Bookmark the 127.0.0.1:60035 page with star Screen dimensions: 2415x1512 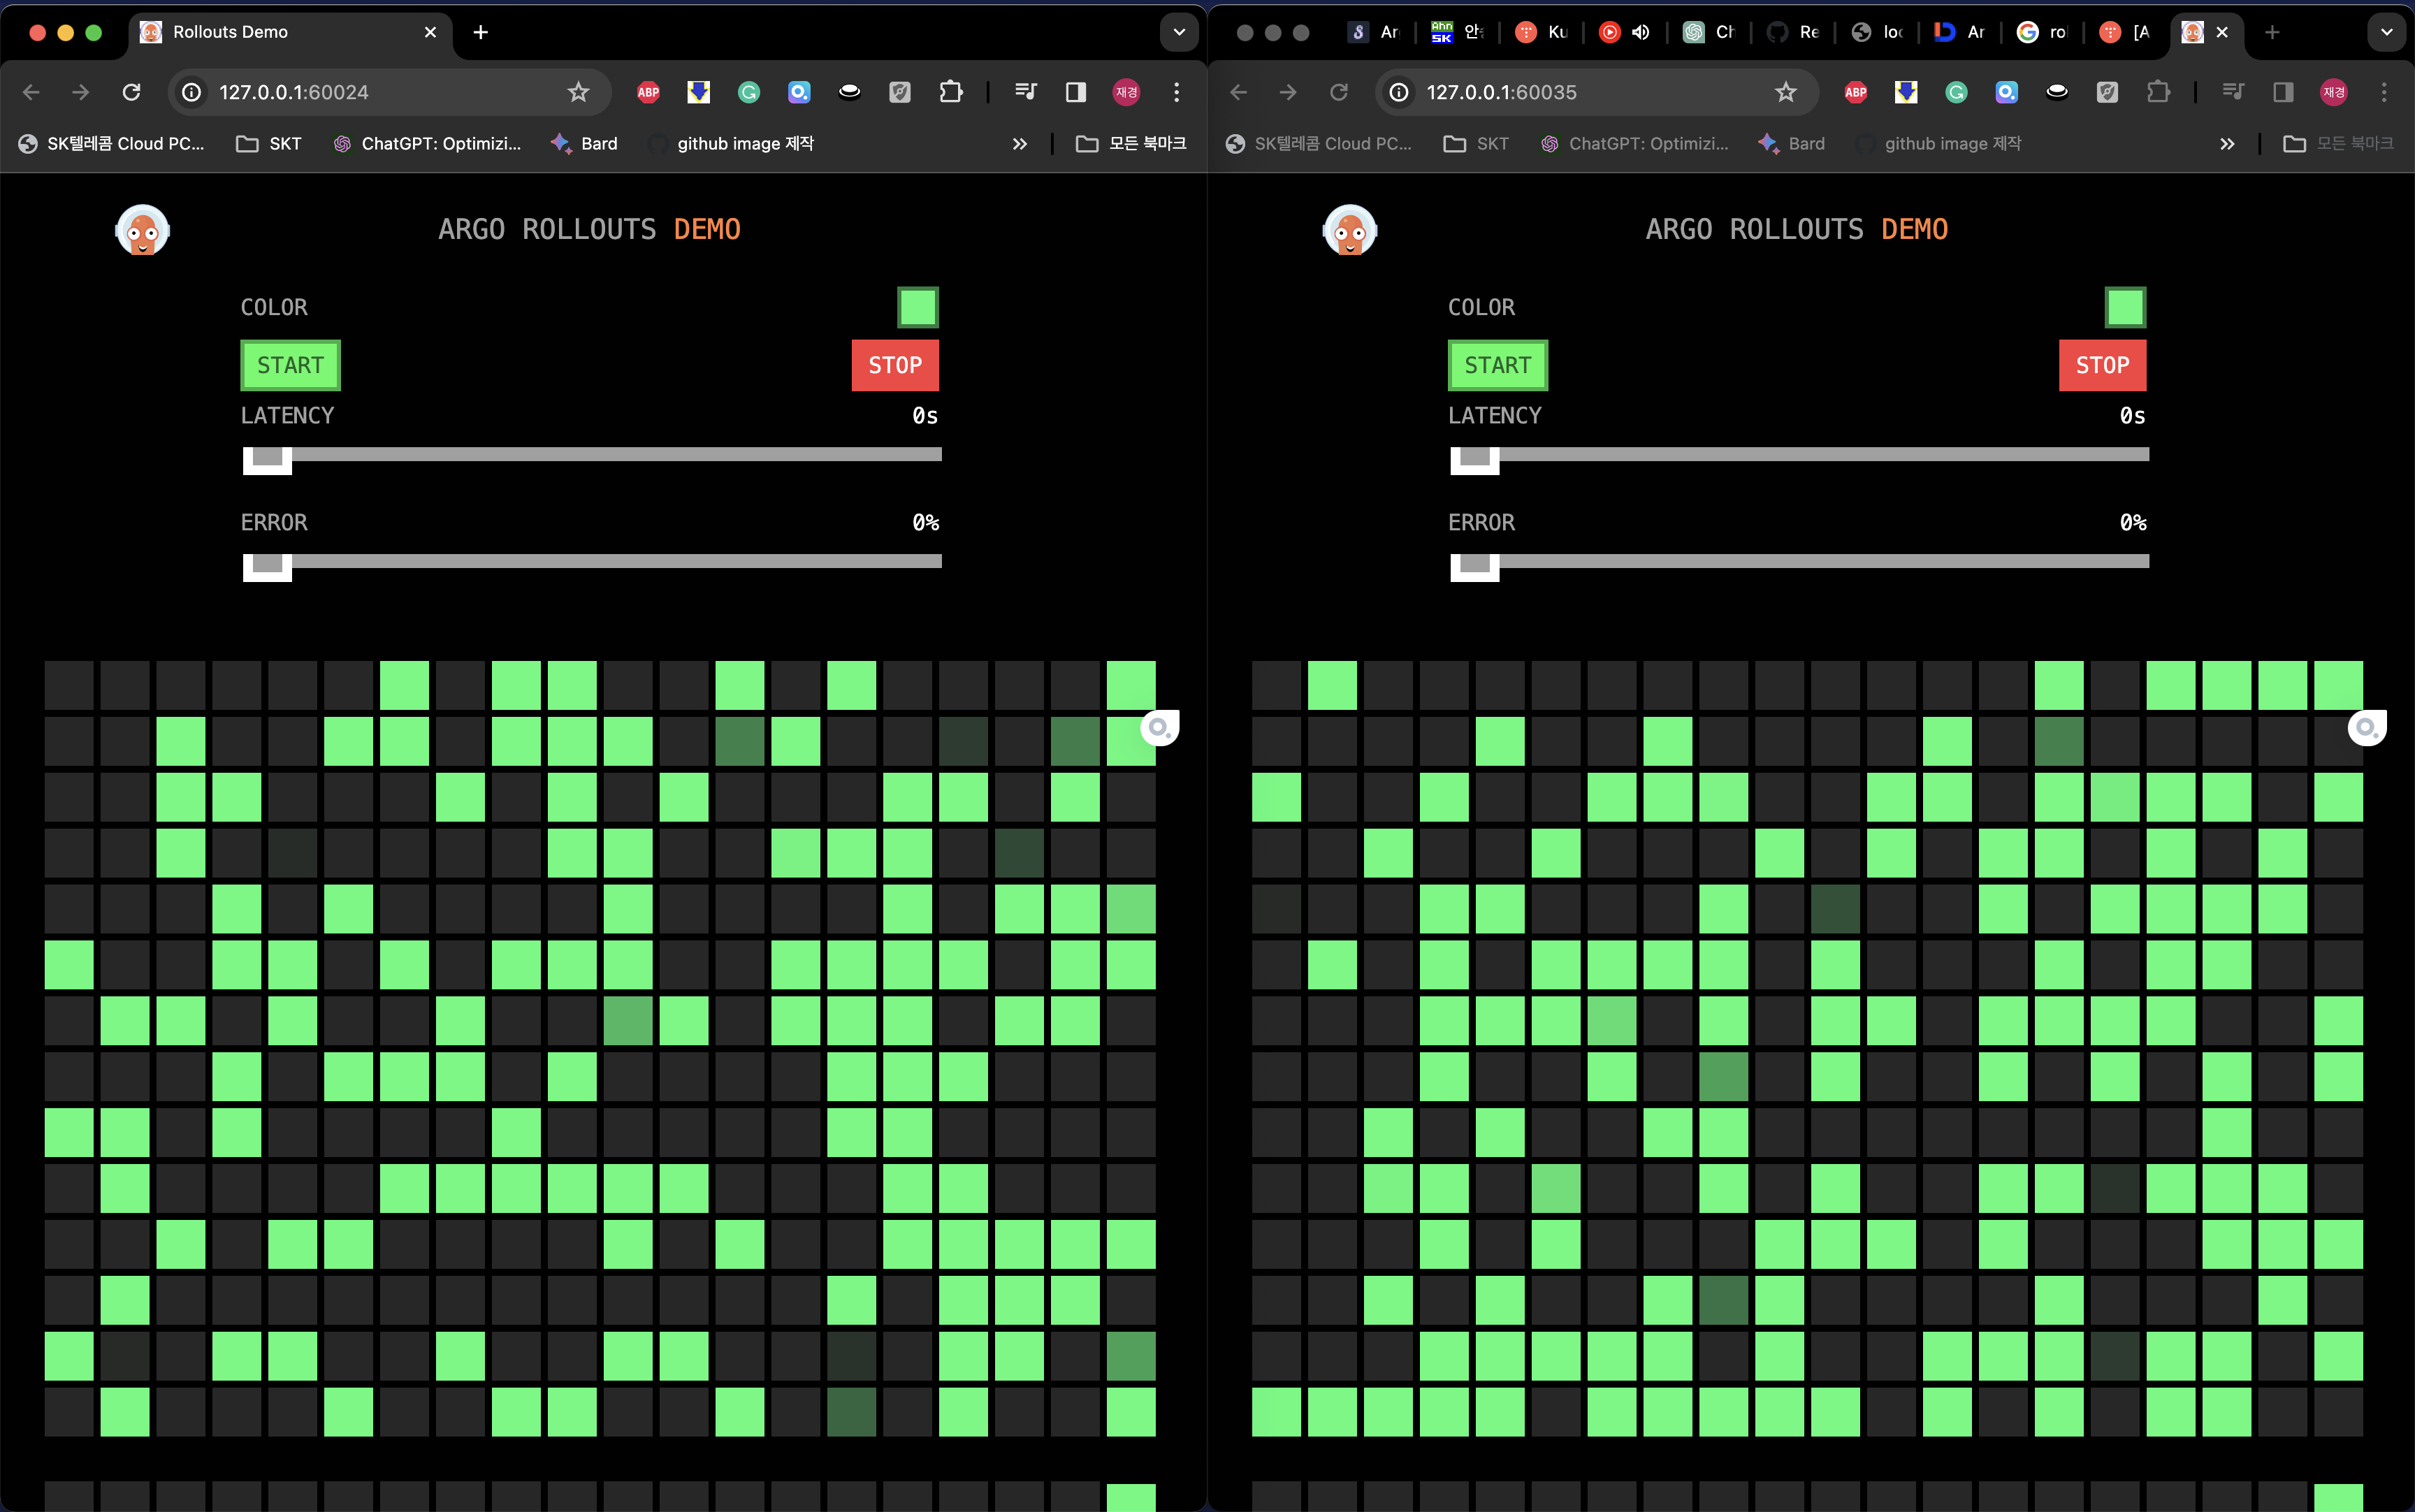1786,92
